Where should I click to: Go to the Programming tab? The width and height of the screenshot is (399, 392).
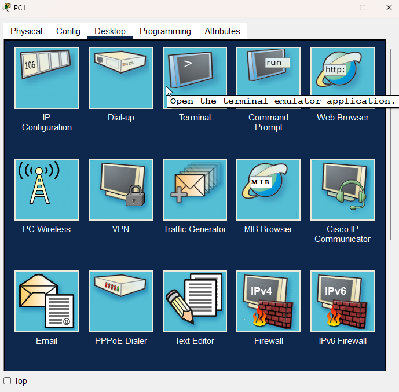pos(165,31)
